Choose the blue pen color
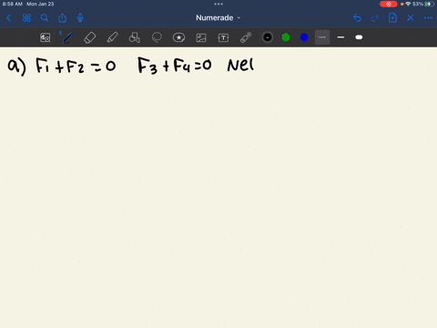 (x=304, y=37)
